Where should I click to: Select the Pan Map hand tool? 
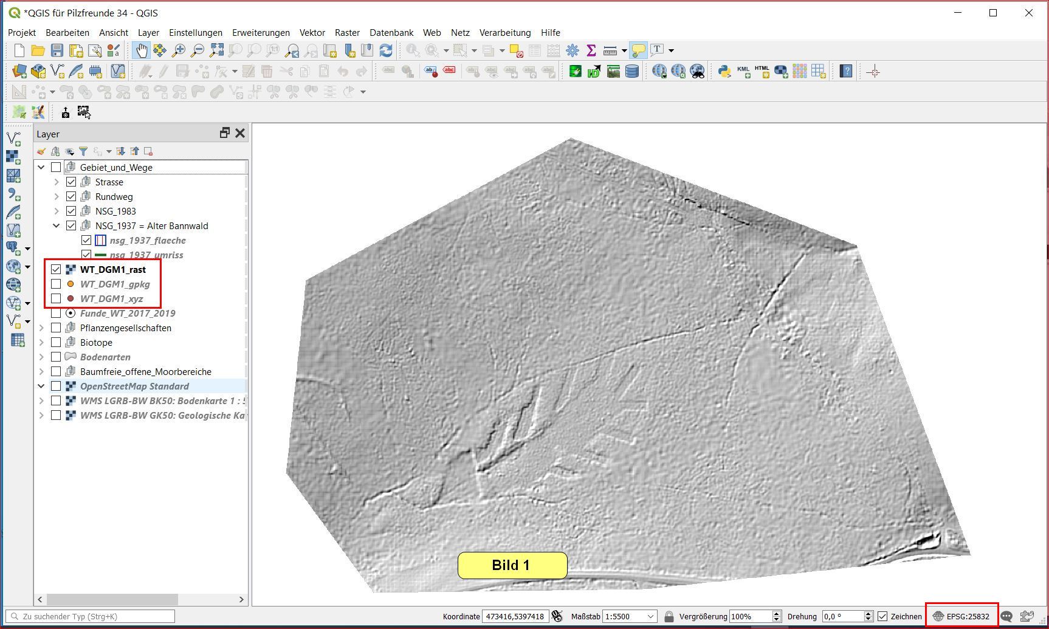pos(141,50)
